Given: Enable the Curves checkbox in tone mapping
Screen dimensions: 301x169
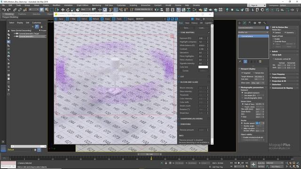Looking at the screenshot, I should pos(181,71).
